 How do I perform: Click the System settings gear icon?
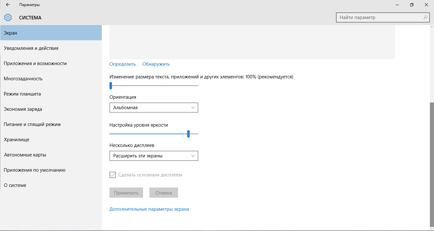coord(8,17)
